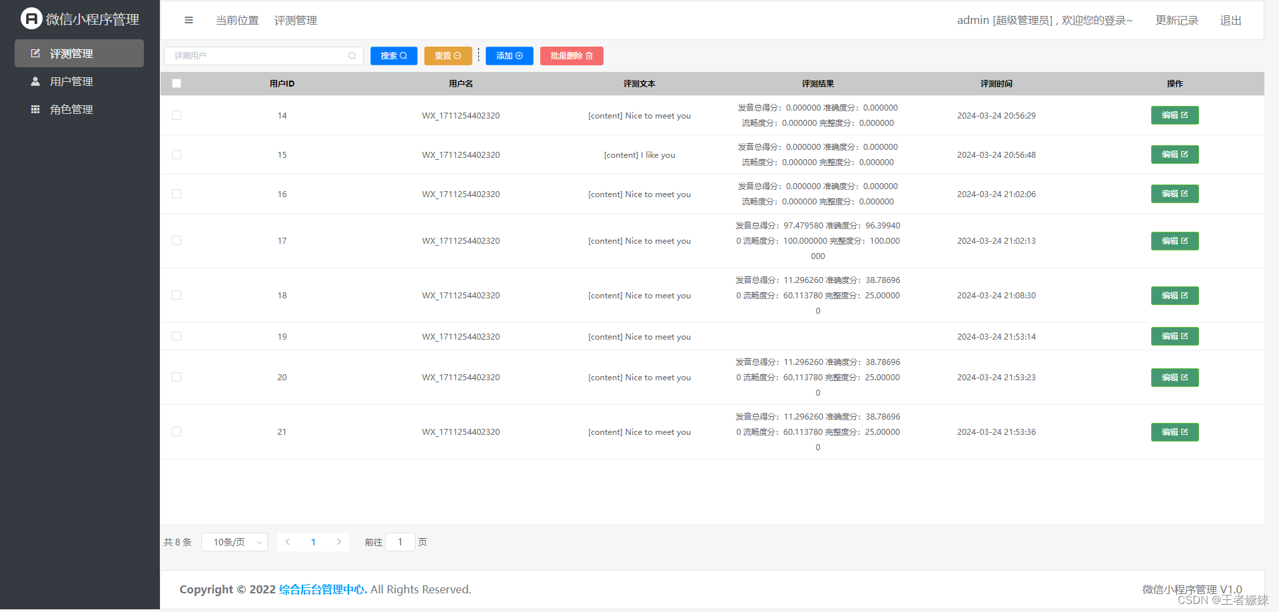This screenshot has height=612, width=1279.
Task: Click the 前往 page number input
Action: 400,542
